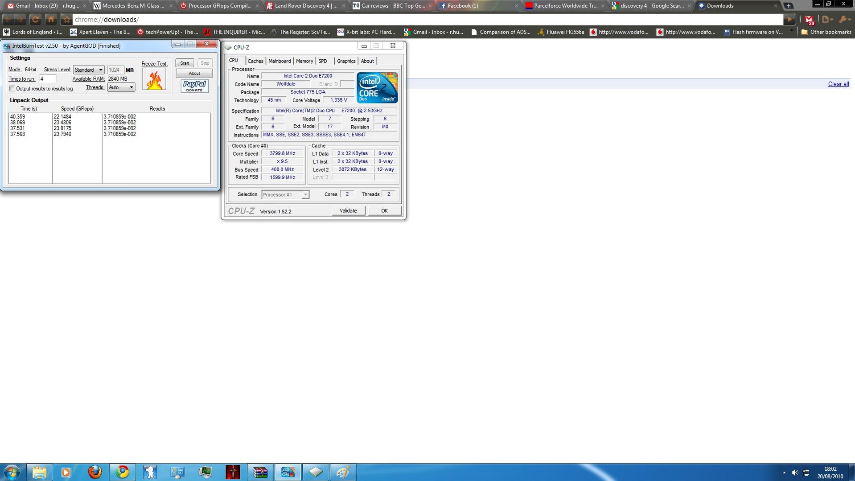Switch to the Graphics tab in CPU-Z
This screenshot has height=481, width=855.
point(346,61)
